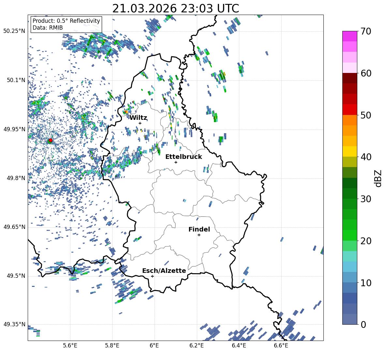Select the yellow colorbar segment above 40
The height and width of the screenshot is (352, 386).
click(x=350, y=151)
